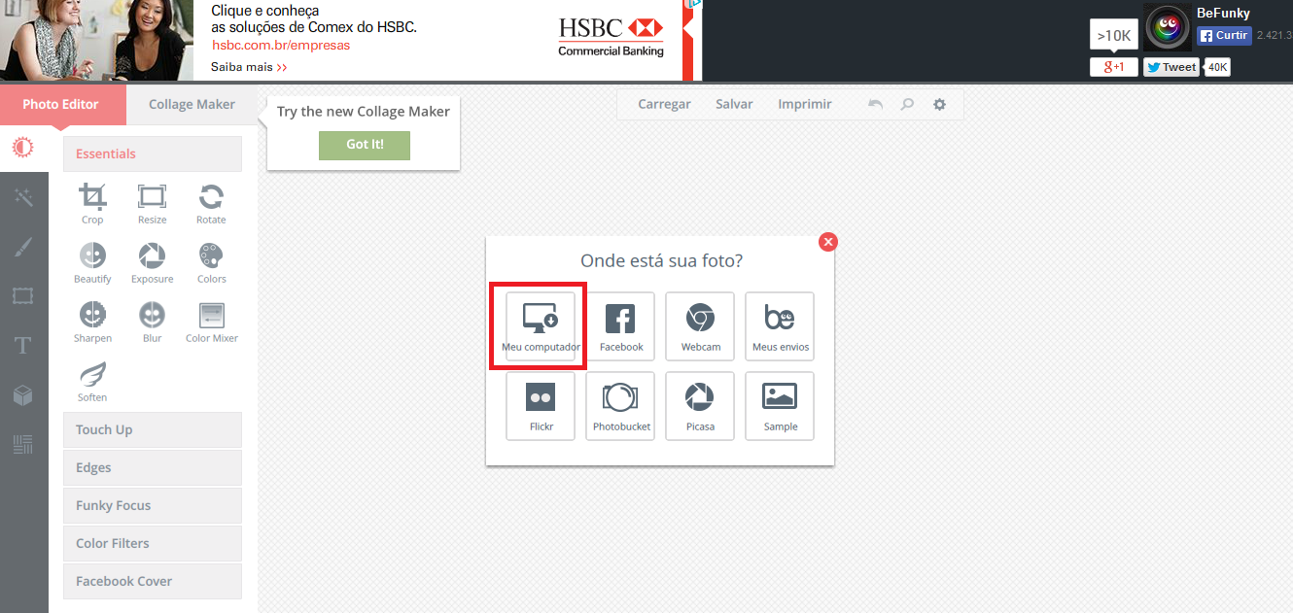Image resolution: width=1293 pixels, height=613 pixels.
Task: Expand the Edges section
Action: coord(153,467)
